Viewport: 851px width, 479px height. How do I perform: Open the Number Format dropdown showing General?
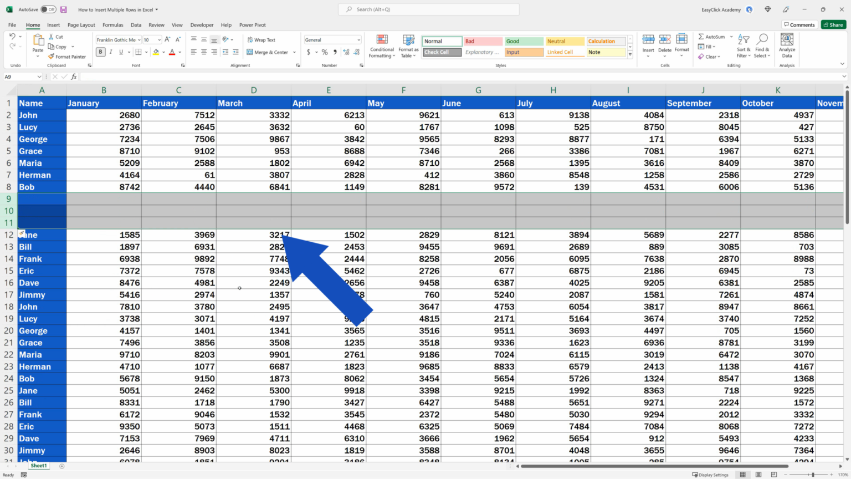(x=332, y=39)
